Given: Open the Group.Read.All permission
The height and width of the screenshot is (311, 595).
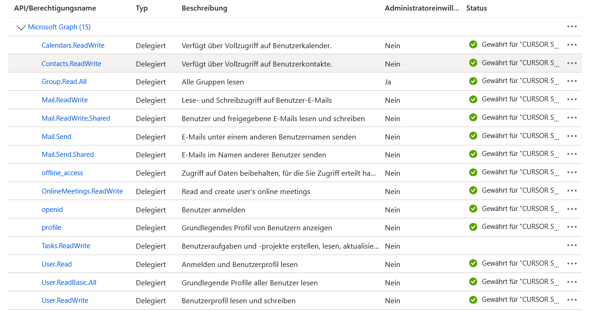Looking at the screenshot, I should pyautogui.click(x=64, y=82).
